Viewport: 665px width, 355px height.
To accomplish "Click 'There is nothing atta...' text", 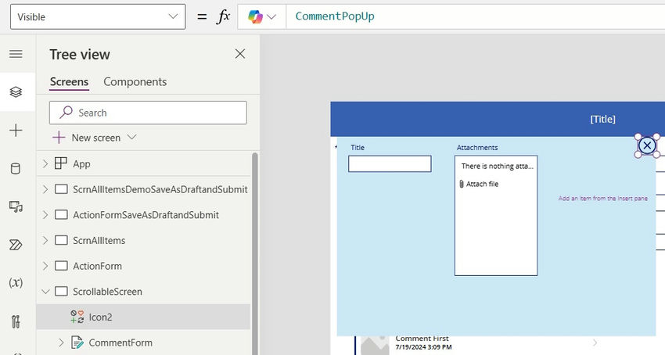I will (x=498, y=167).
